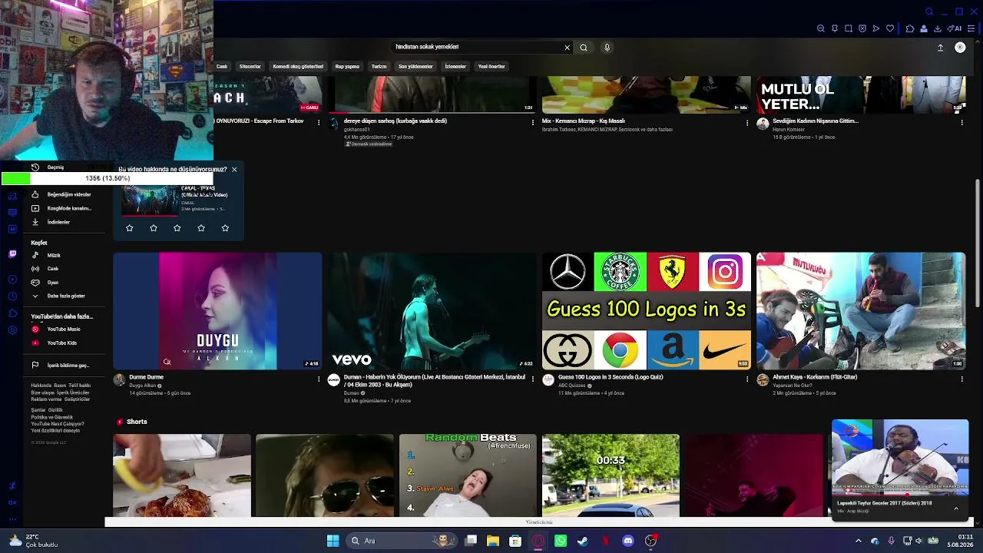Open the Hakkında footer link
This screenshot has height=553, width=983.
[41, 386]
